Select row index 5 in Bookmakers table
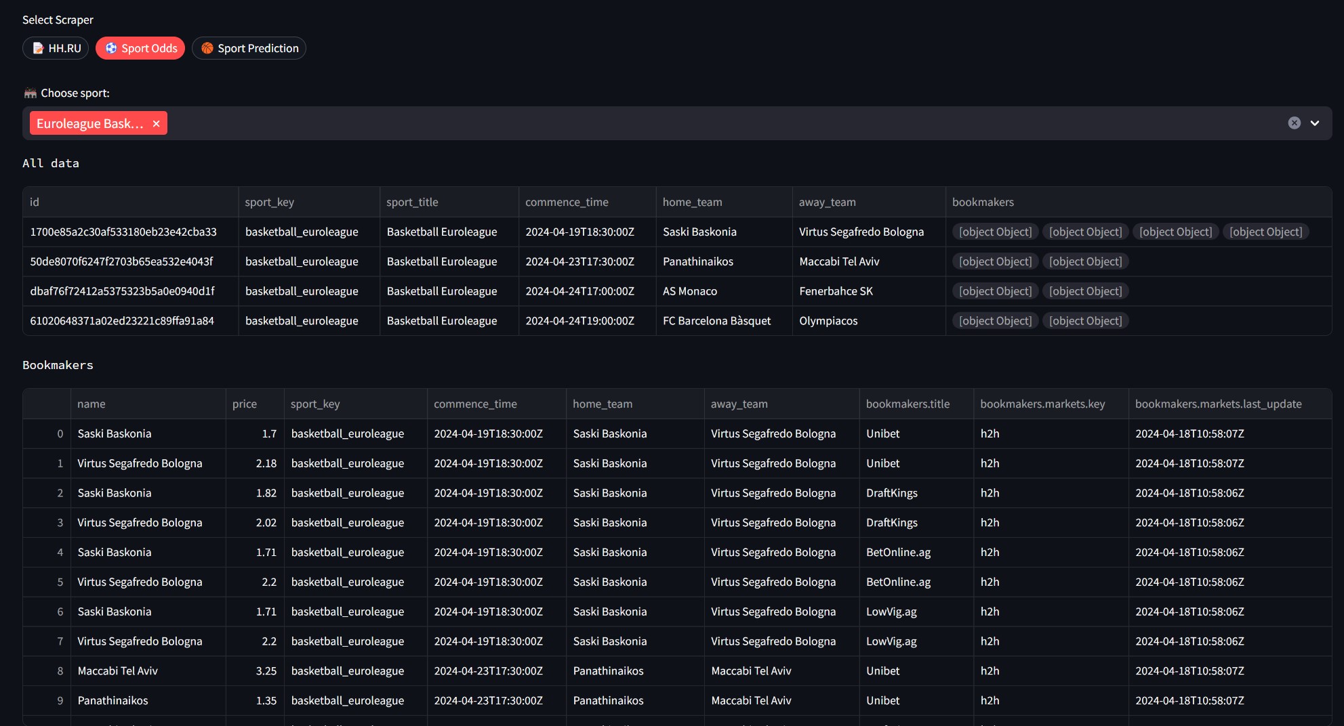 [x=60, y=582]
